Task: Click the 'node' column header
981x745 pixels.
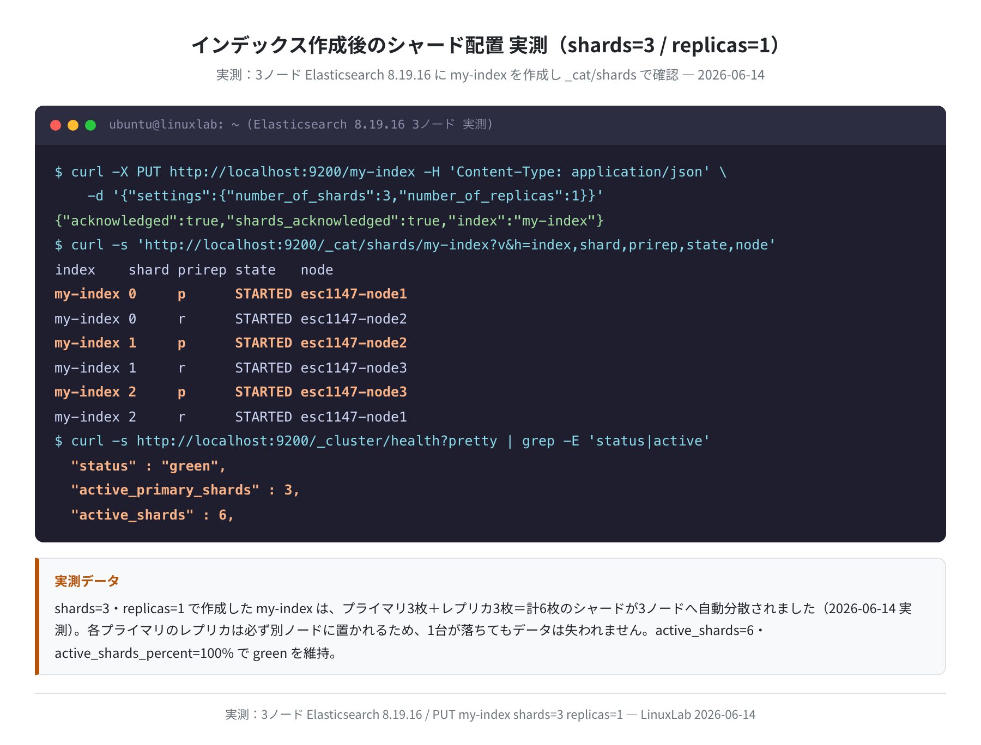Action: click(317, 270)
